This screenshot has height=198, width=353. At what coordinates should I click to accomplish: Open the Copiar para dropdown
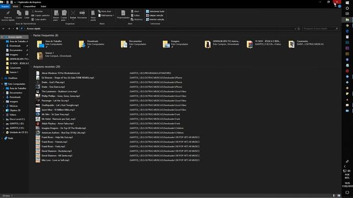64,16
